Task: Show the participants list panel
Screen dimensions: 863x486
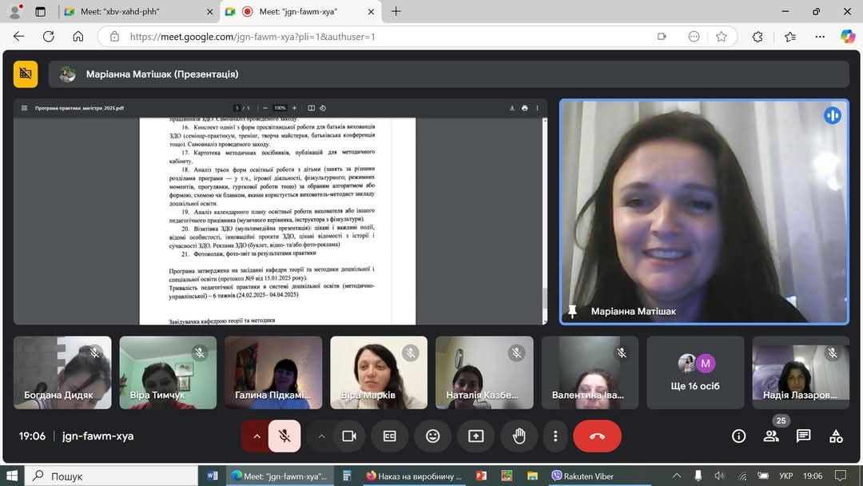Action: pos(771,436)
